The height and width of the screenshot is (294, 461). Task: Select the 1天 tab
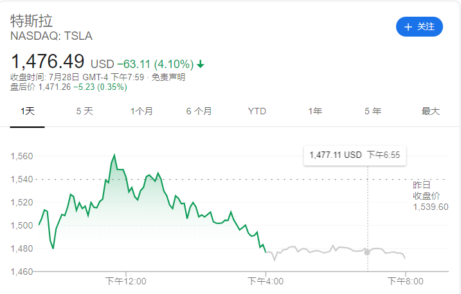coord(27,111)
